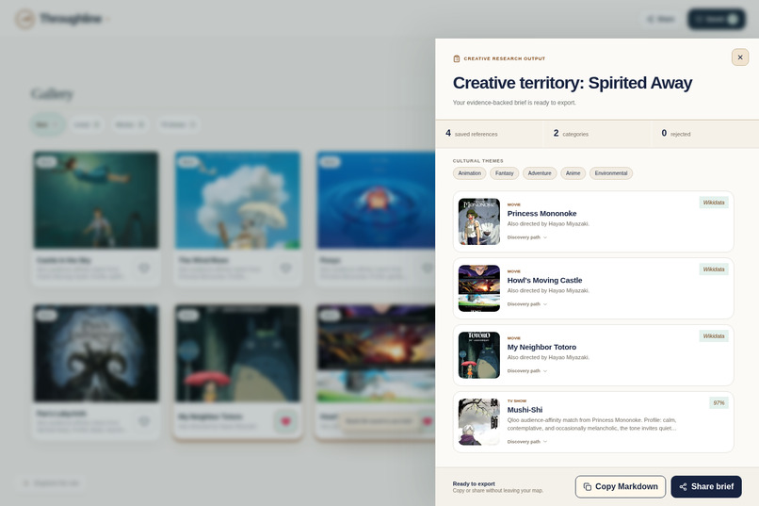The height and width of the screenshot is (506, 759).
Task: Select the Animation theme chip
Action: tap(470, 173)
